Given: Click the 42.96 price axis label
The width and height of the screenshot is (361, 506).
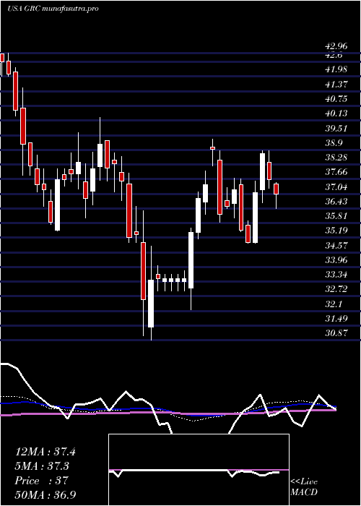Looking at the screenshot, I should (336, 46).
